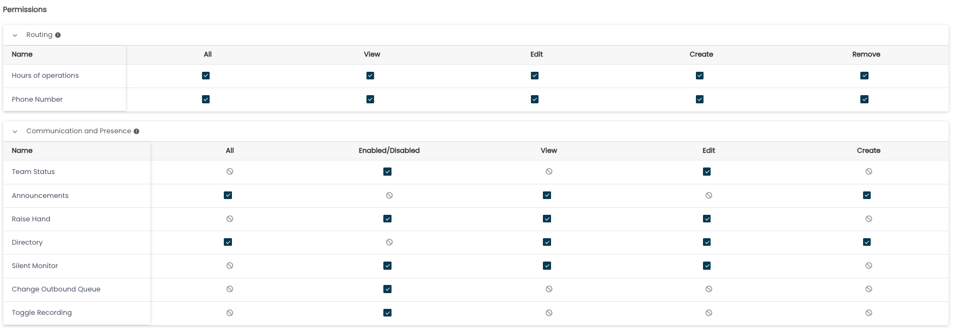Click the disabled View icon for Change Outbound Queue

(x=549, y=289)
